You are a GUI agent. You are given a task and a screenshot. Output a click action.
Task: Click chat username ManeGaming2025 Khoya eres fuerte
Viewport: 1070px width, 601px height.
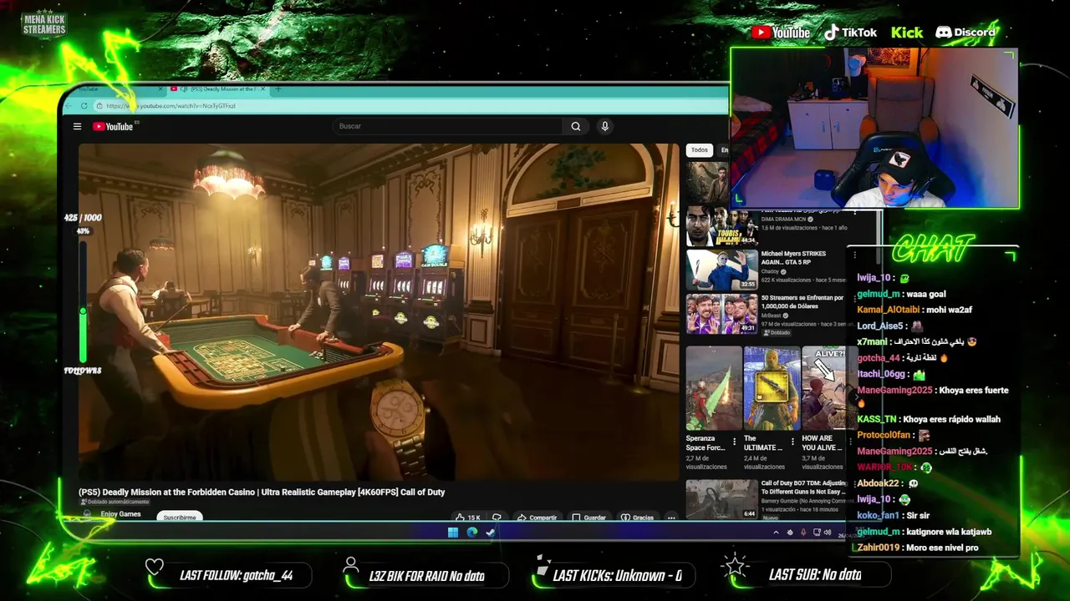pyautogui.click(x=894, y=390)
